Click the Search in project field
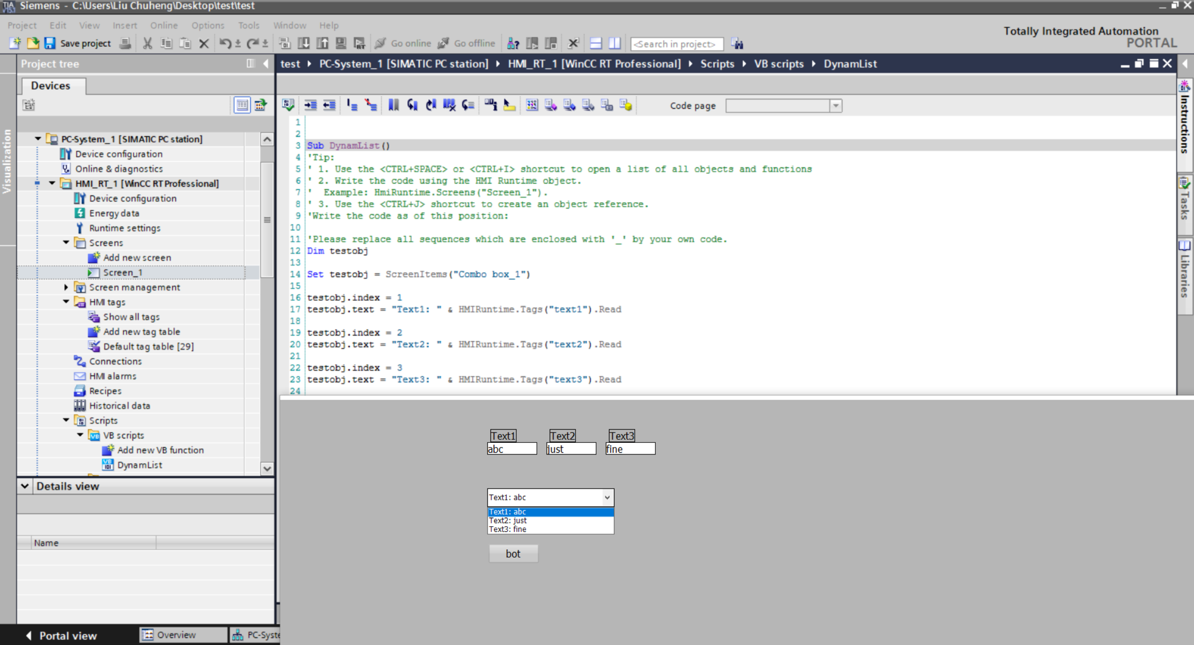The image size is (1194, 645). click(677, 44)
